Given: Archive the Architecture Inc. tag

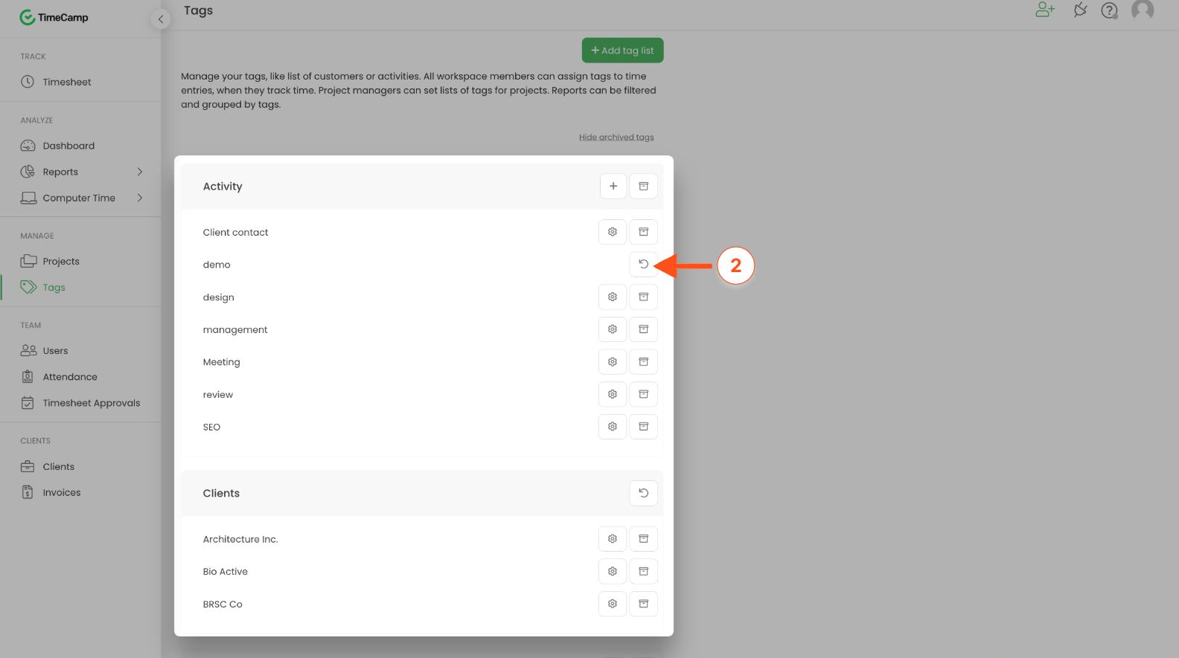Looking at the screenshot, I should coord(643,539).
